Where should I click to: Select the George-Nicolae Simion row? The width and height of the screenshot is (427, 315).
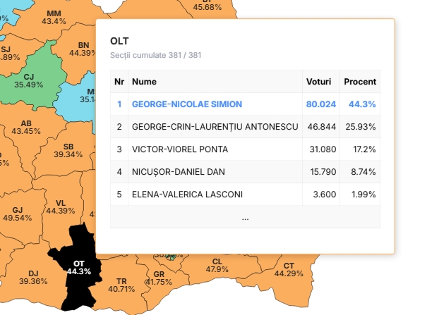pyautogui.click(x=244, y=104)
